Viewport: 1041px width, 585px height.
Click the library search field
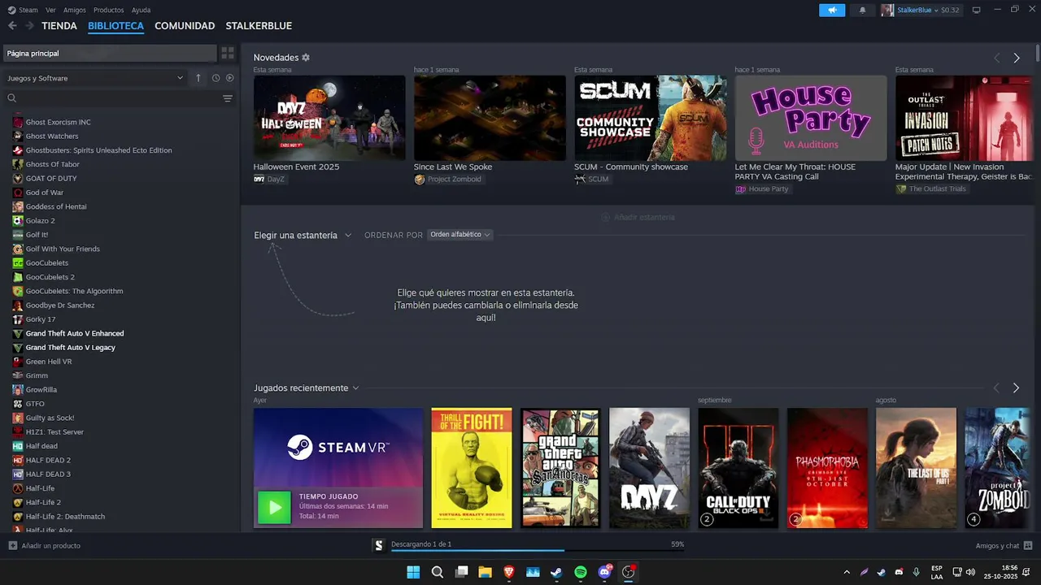(x=114, y=98)
